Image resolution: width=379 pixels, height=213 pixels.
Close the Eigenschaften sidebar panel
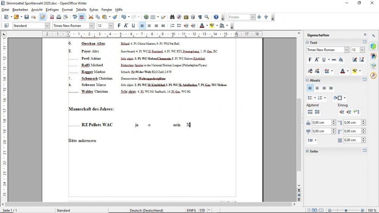click(x=365, y=35)
